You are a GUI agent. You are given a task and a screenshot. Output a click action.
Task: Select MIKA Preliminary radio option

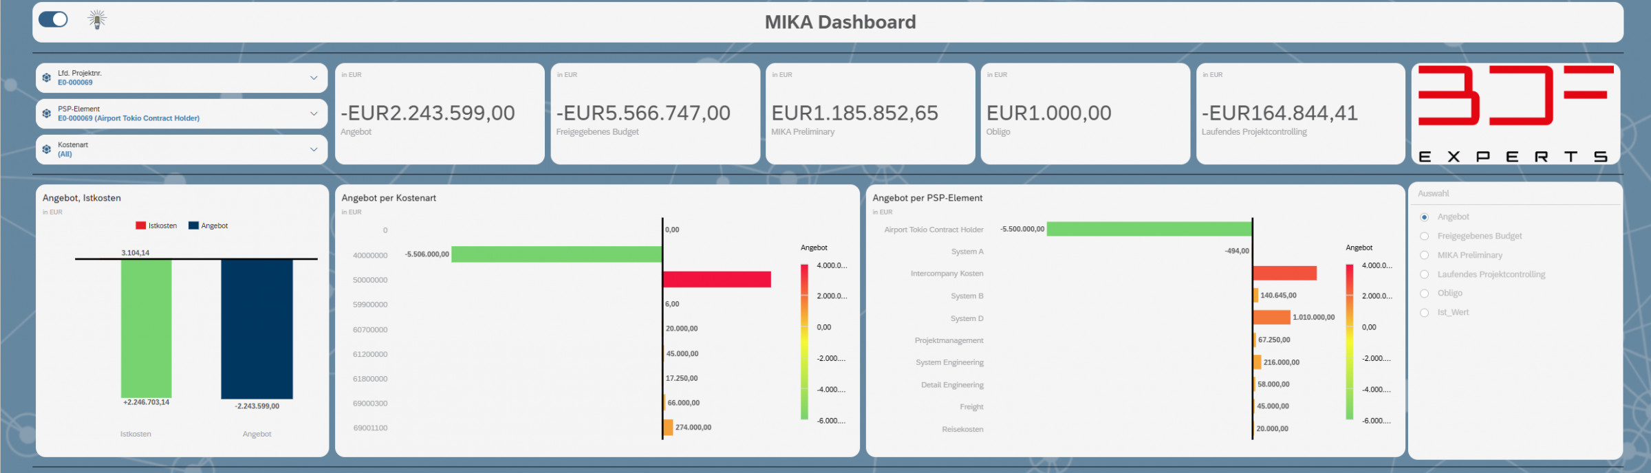[x=1424, y=255]
